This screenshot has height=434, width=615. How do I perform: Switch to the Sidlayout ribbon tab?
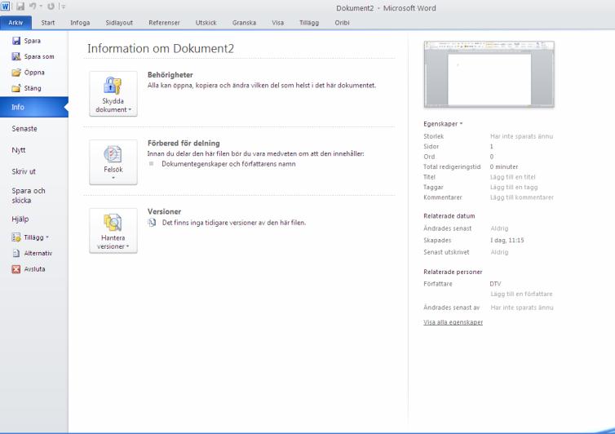(119, 23)
